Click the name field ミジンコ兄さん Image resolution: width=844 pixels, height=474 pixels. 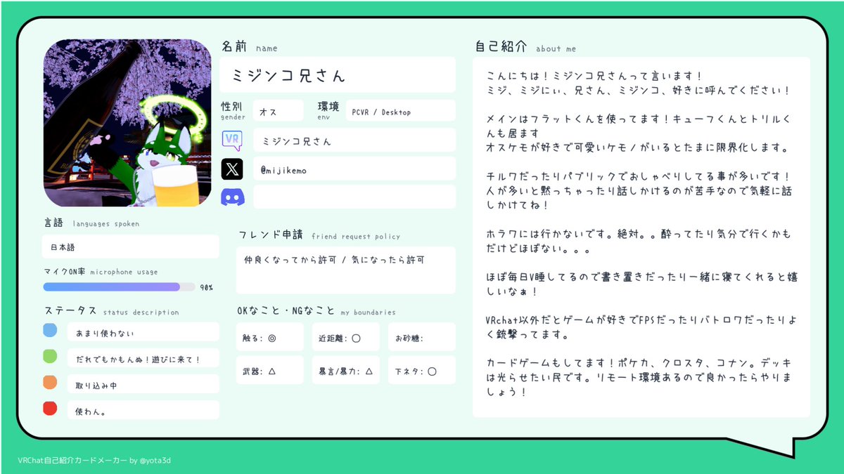point(338,75)
